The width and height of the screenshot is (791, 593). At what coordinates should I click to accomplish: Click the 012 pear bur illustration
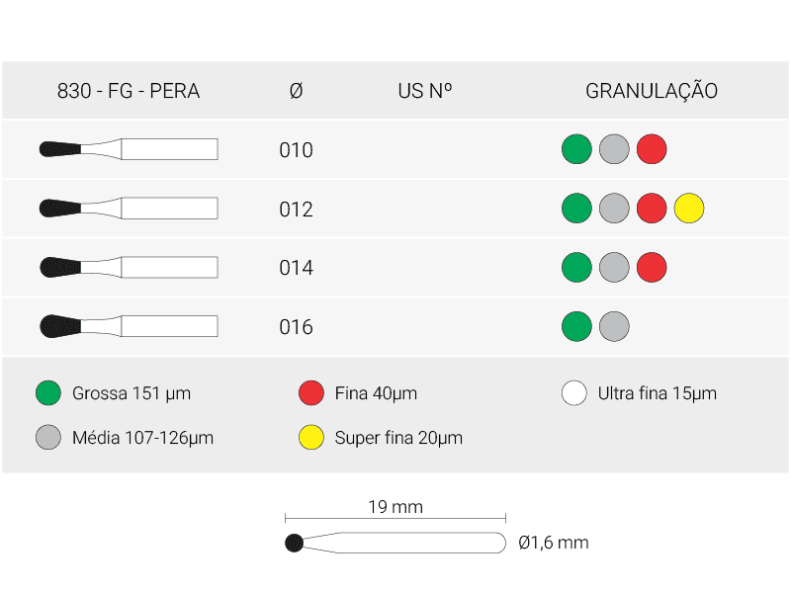[129, 209]
